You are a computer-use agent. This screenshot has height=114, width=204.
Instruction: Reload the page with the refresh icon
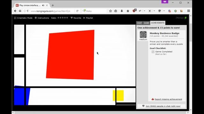point(77,11)
